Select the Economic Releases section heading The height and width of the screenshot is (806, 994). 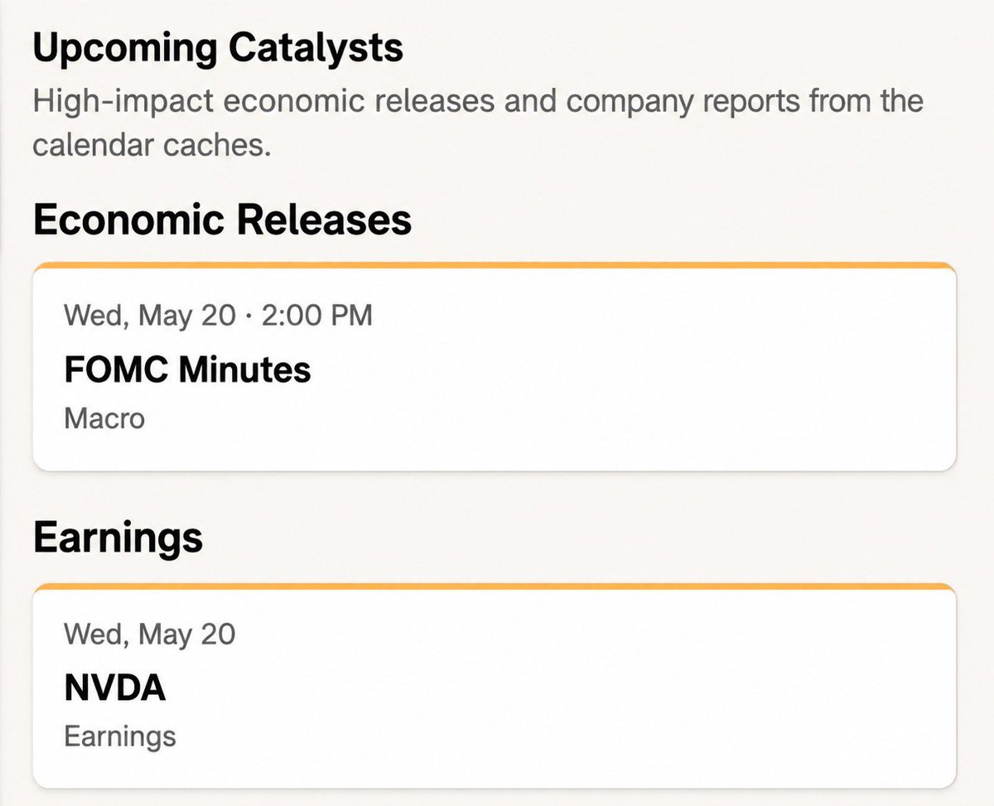pos(222,220)
